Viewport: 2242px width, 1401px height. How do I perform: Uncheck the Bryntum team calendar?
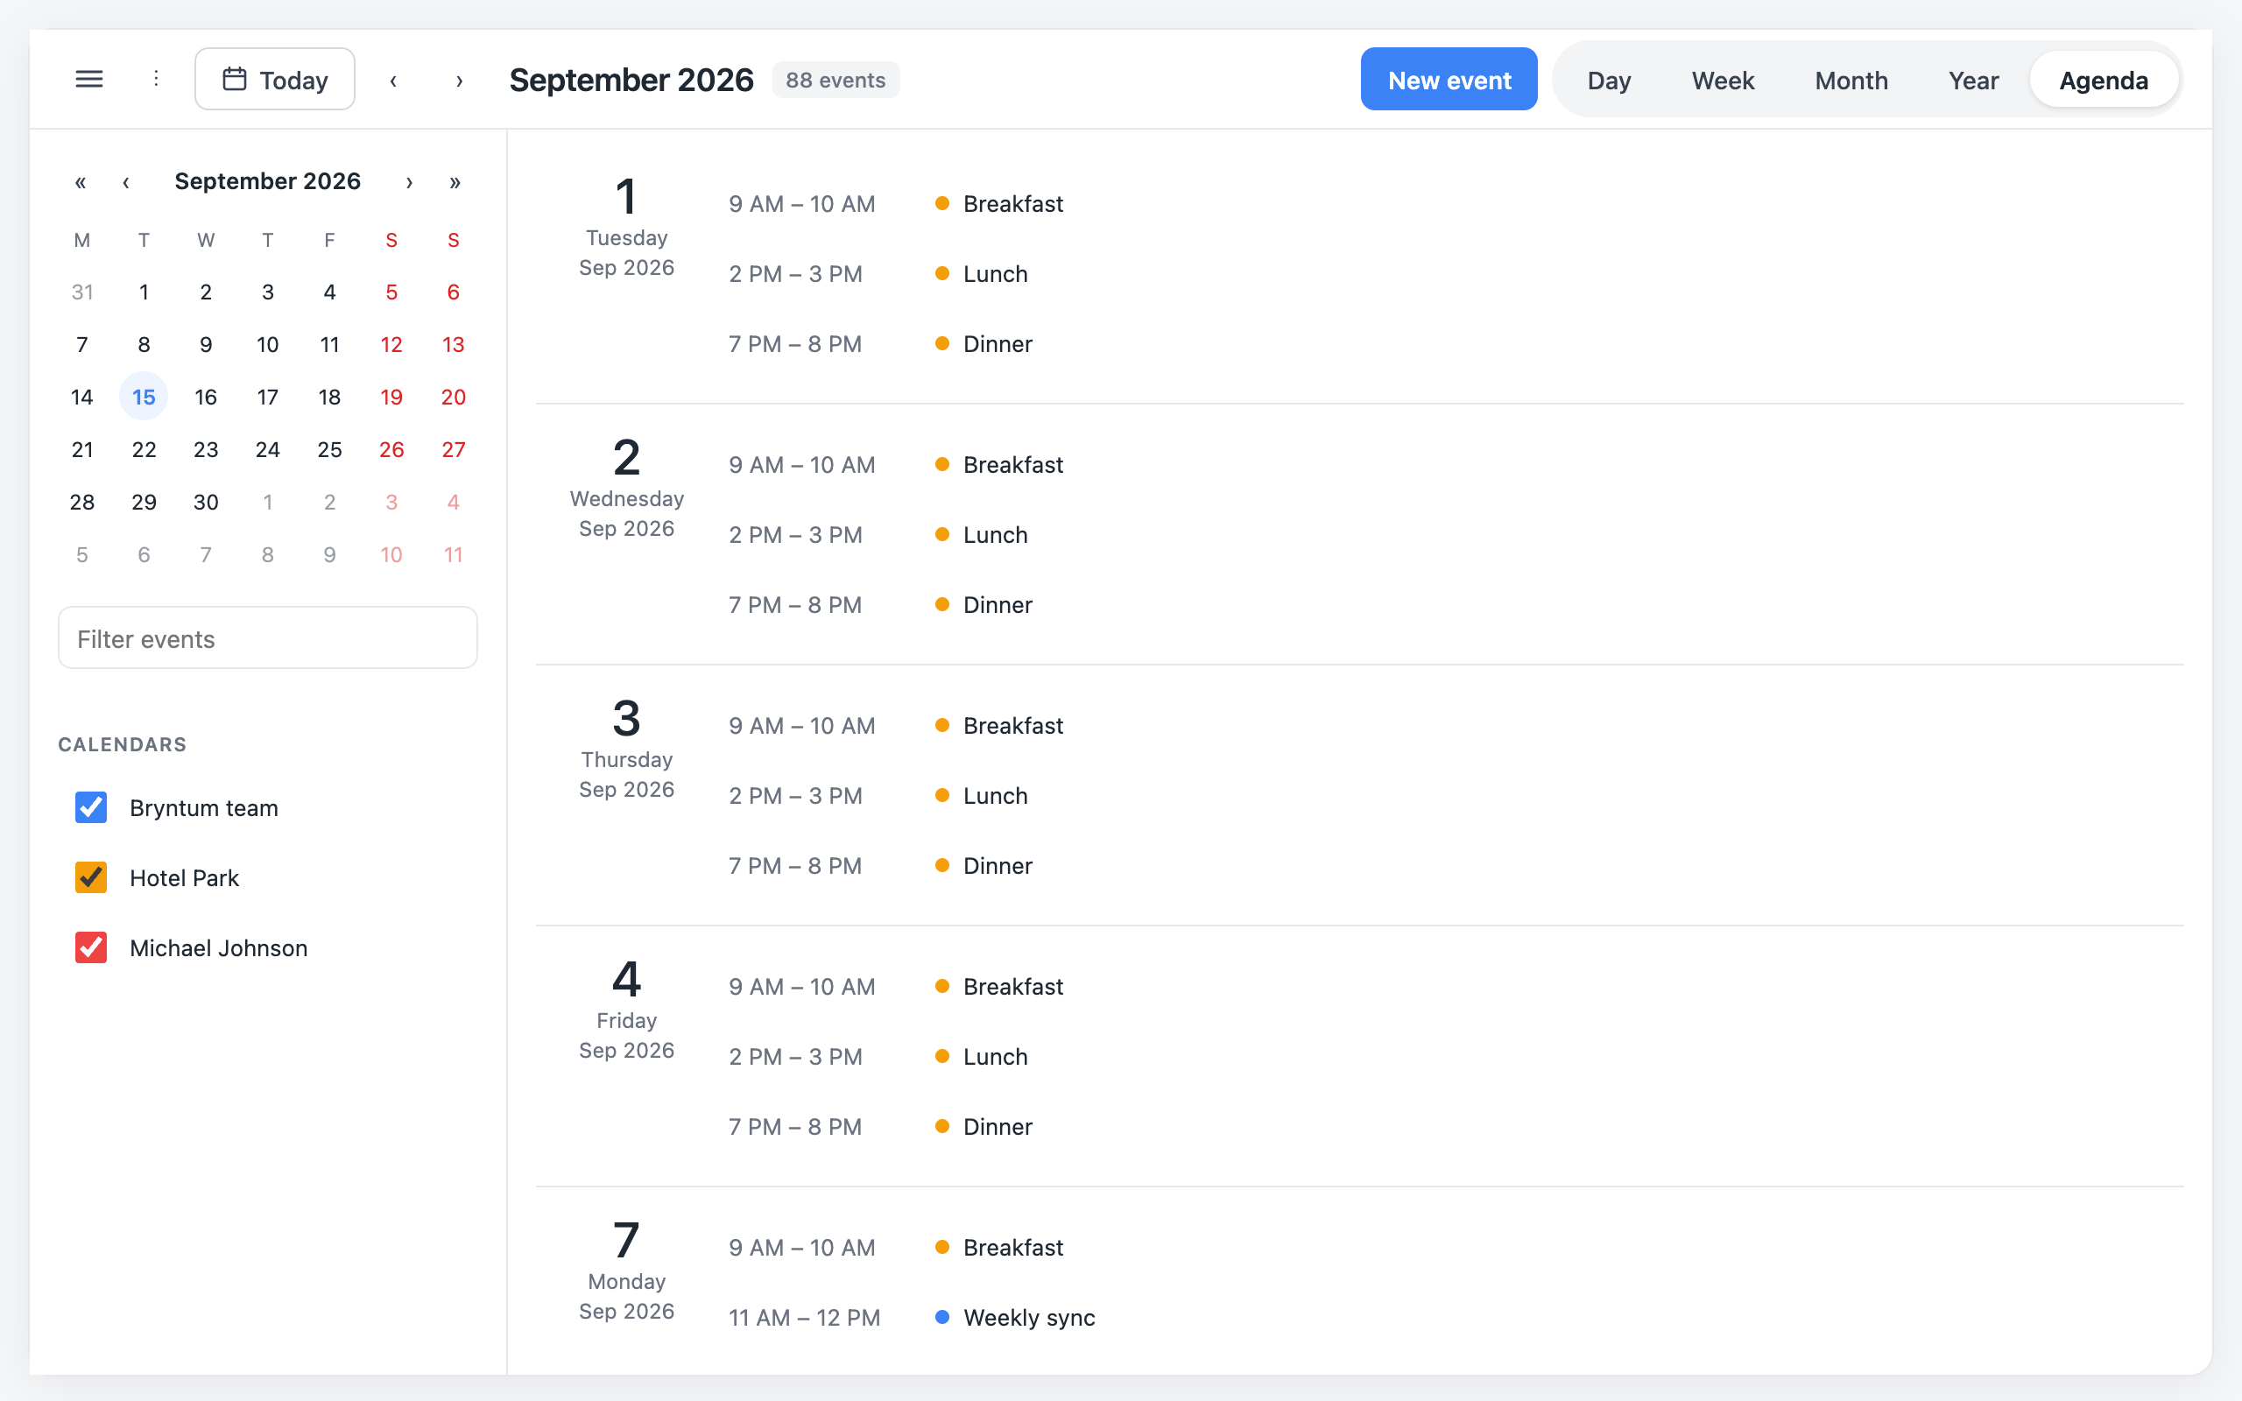pyautogui.click(x=91, y=807)
